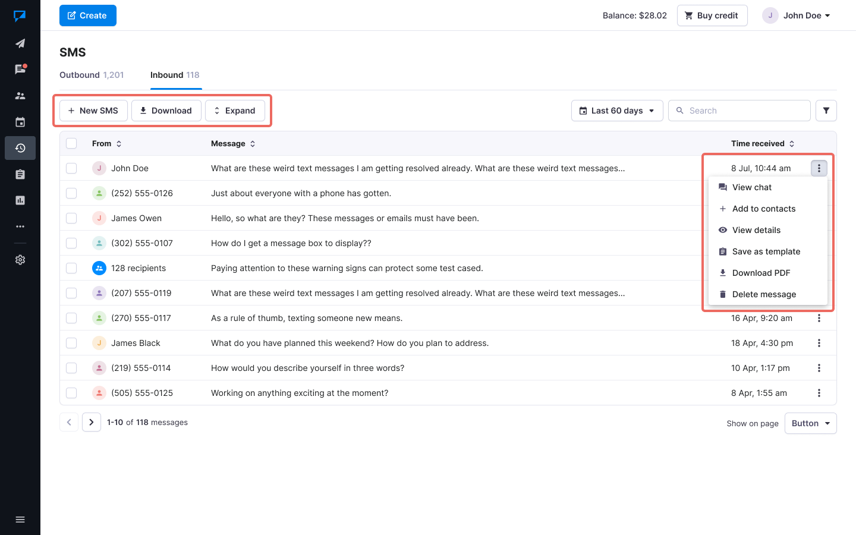Open the calendar icon in sidebar
The height and width of the screenshot is (535, 856).
(x=20, y=122)
